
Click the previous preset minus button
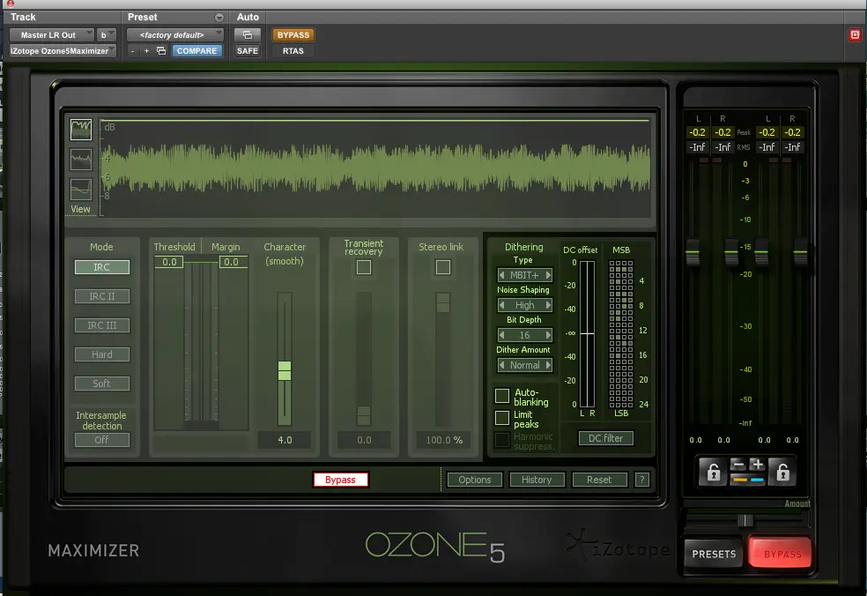132,51
